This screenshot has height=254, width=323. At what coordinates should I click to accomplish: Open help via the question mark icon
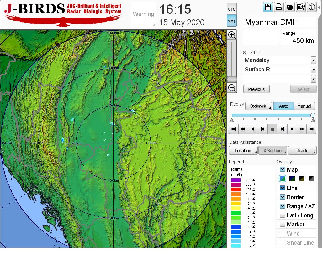click(311, 7)
